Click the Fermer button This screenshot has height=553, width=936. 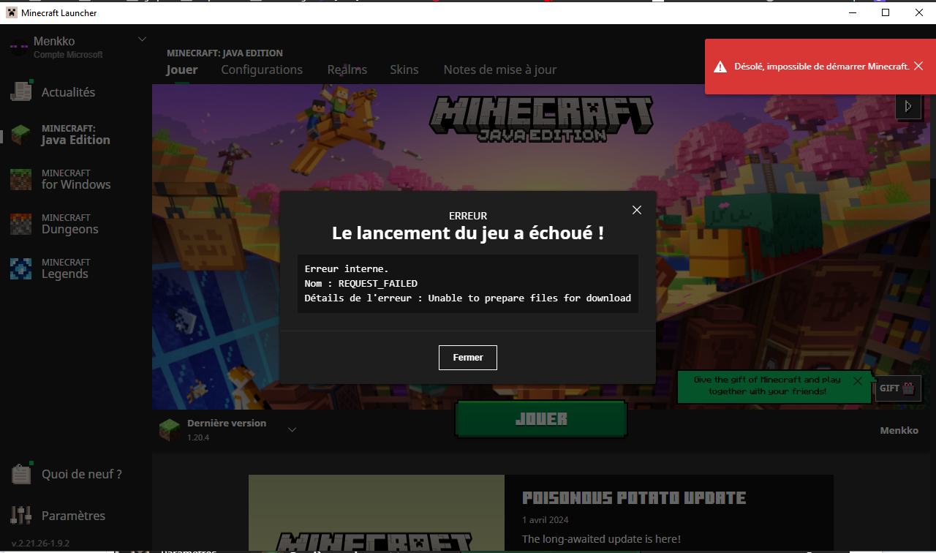tap(468, 358)
